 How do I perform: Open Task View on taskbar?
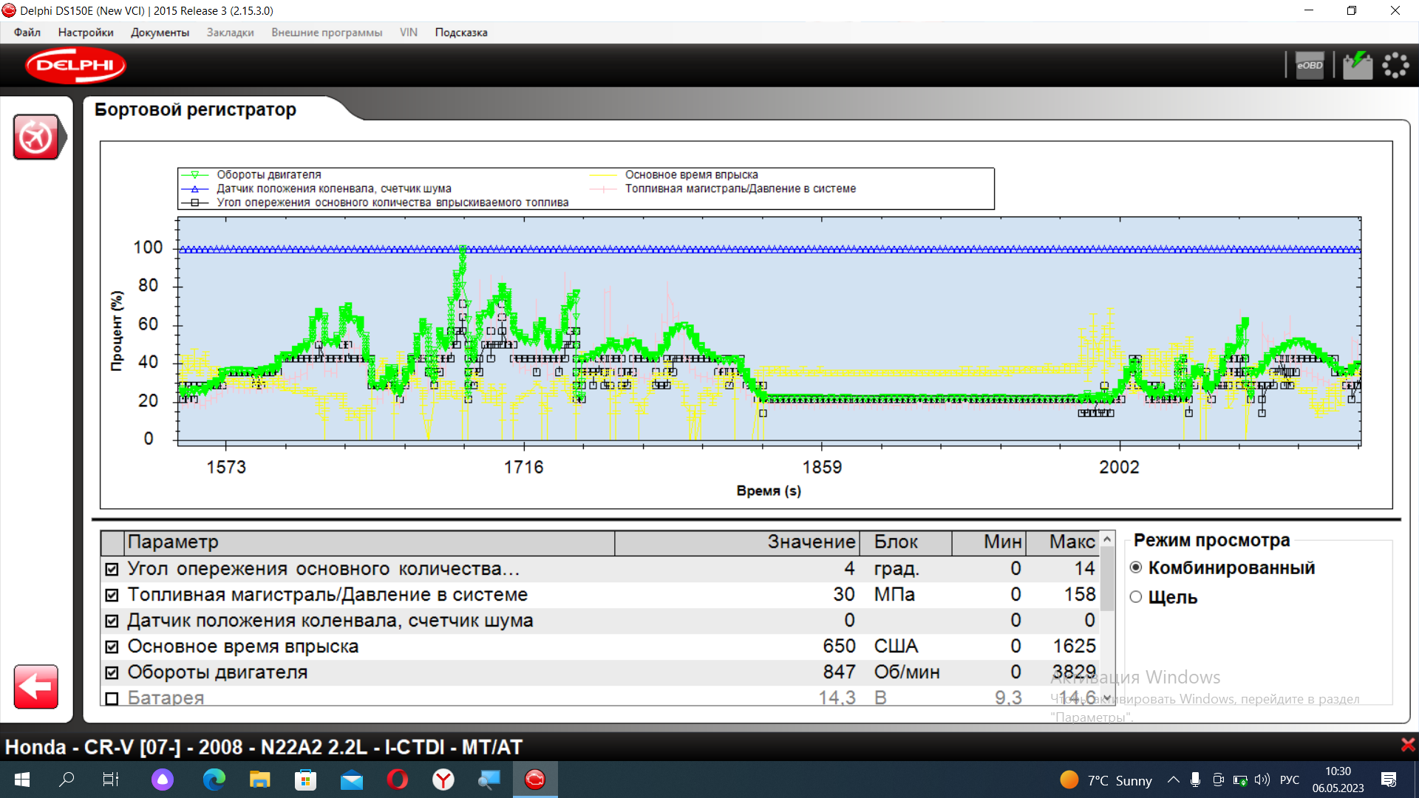(111, 780)
